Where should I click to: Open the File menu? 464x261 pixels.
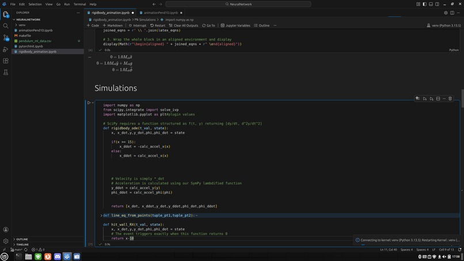pos(13,4)
